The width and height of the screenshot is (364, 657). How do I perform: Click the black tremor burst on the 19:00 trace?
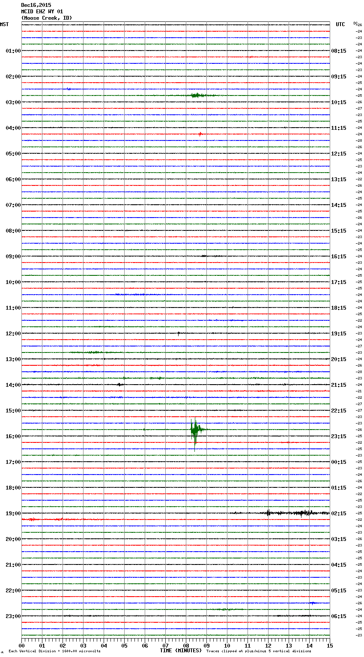click(295, 513)
